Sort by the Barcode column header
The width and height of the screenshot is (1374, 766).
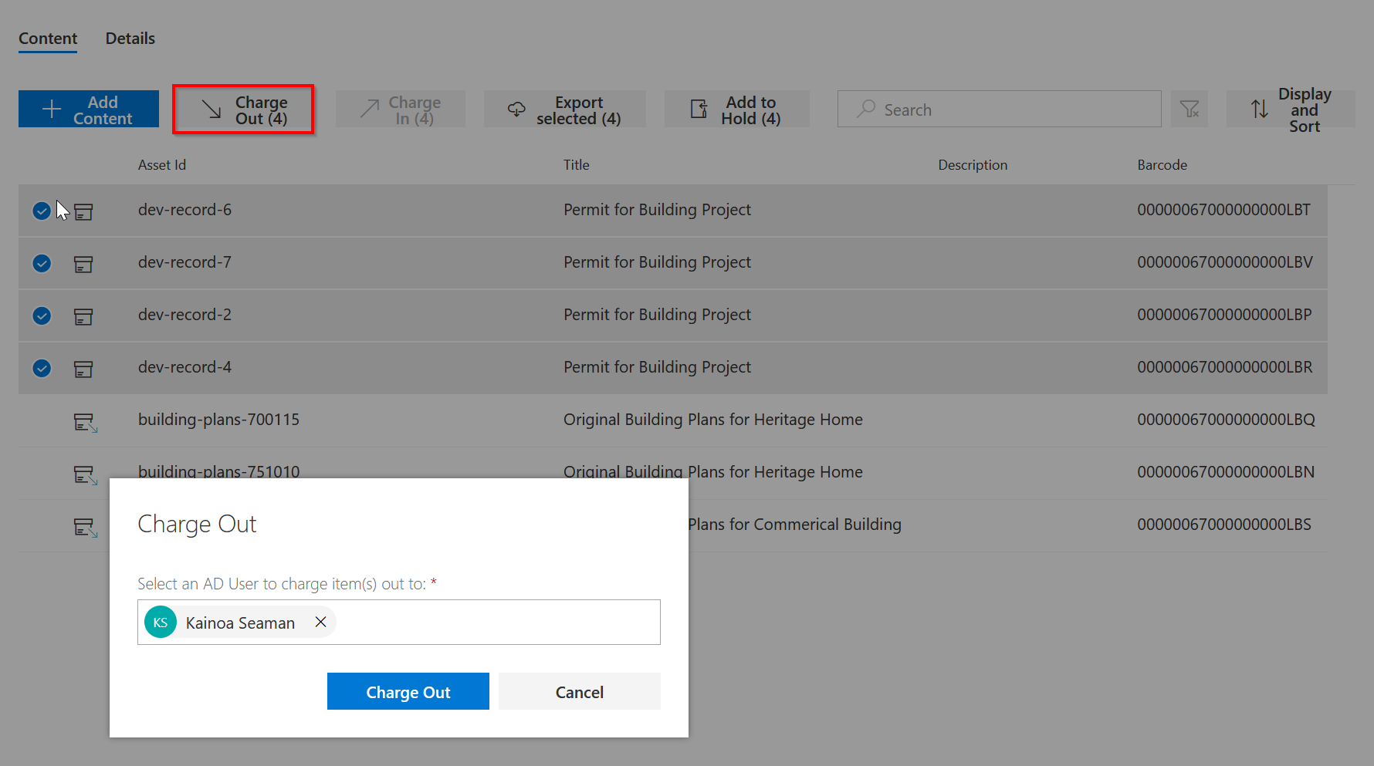pyautogui.click(x=1162, y=165)
